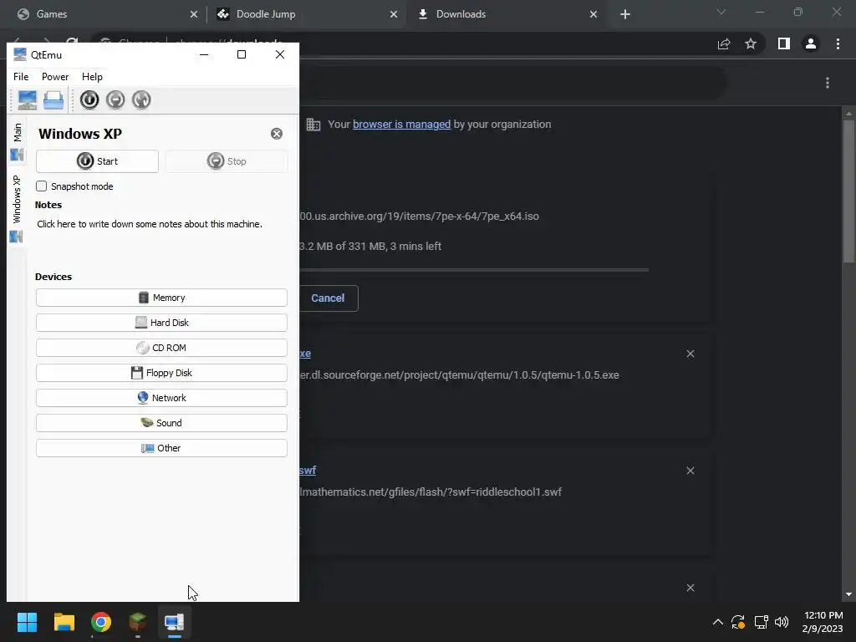Expand the Other device settings
This screenshot has width=856, height=642.
(161, 448)
